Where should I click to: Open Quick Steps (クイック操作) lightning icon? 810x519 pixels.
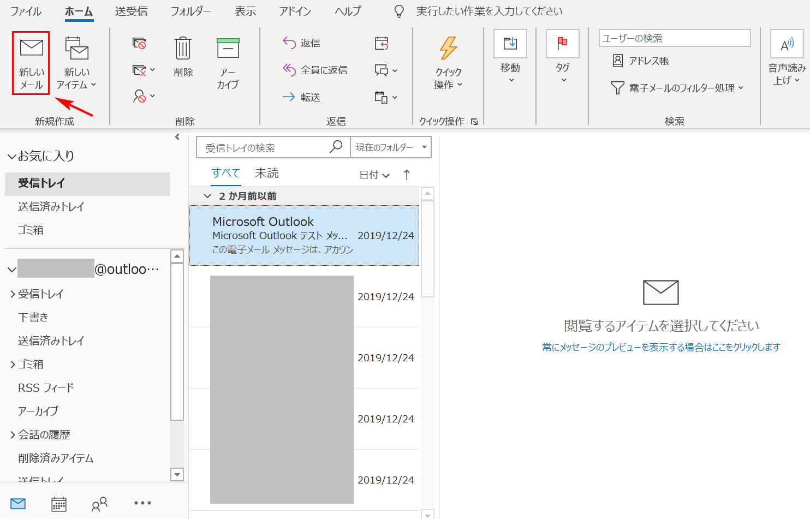click(x=448, y=49)
